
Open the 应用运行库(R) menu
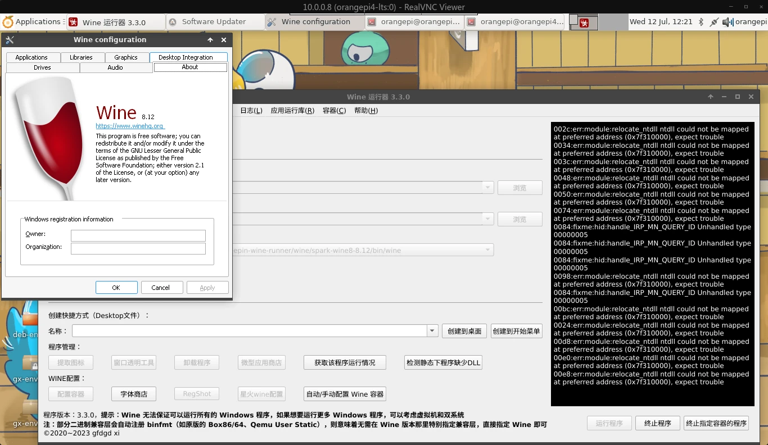(x=292, y=111)
